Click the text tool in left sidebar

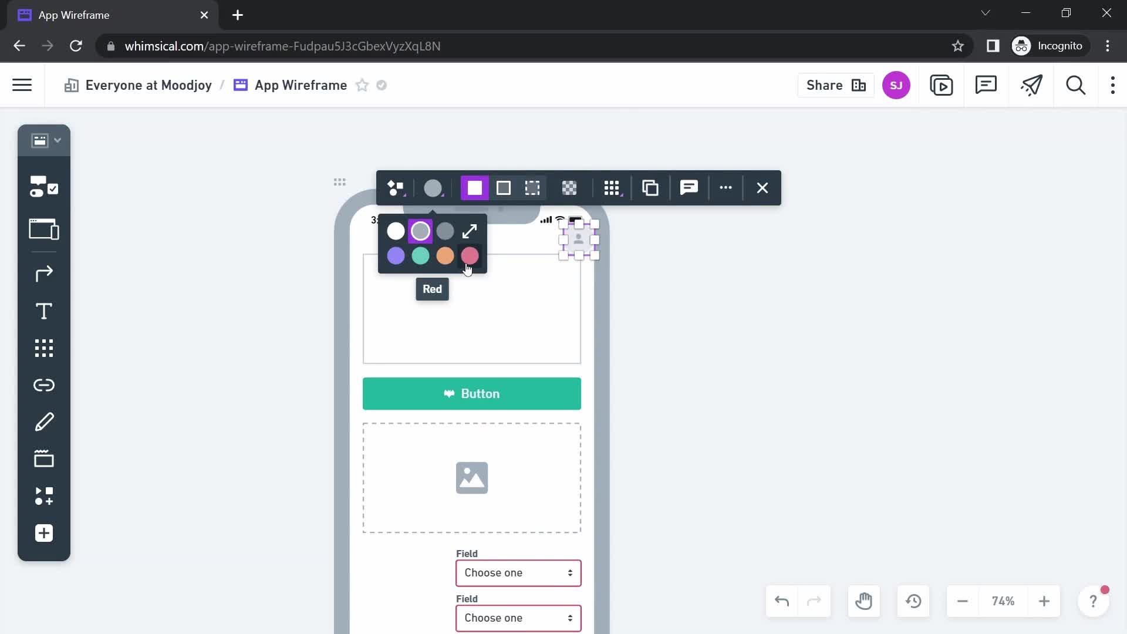[x=44, y=312]
